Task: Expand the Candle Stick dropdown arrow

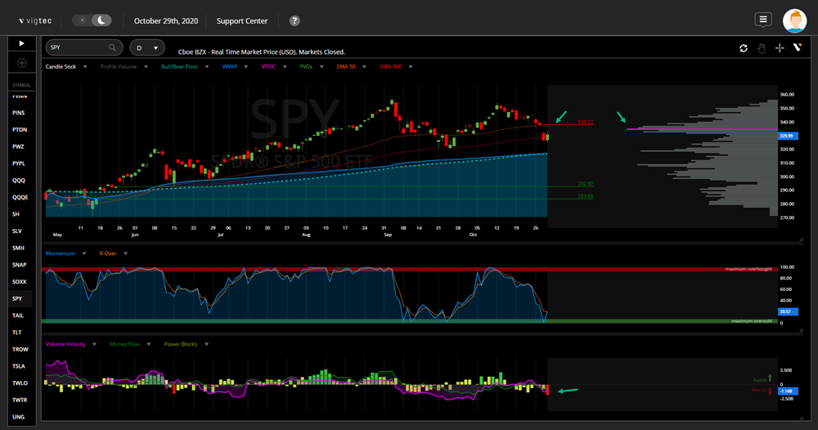Action: point(84,66)
